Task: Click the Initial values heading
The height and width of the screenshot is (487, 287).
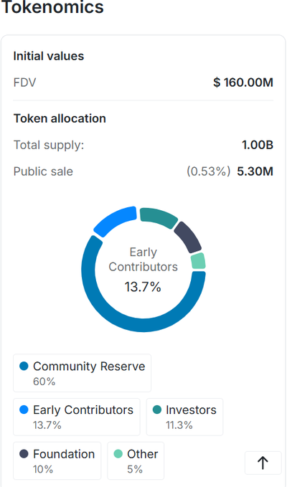Action: (49, 56)
